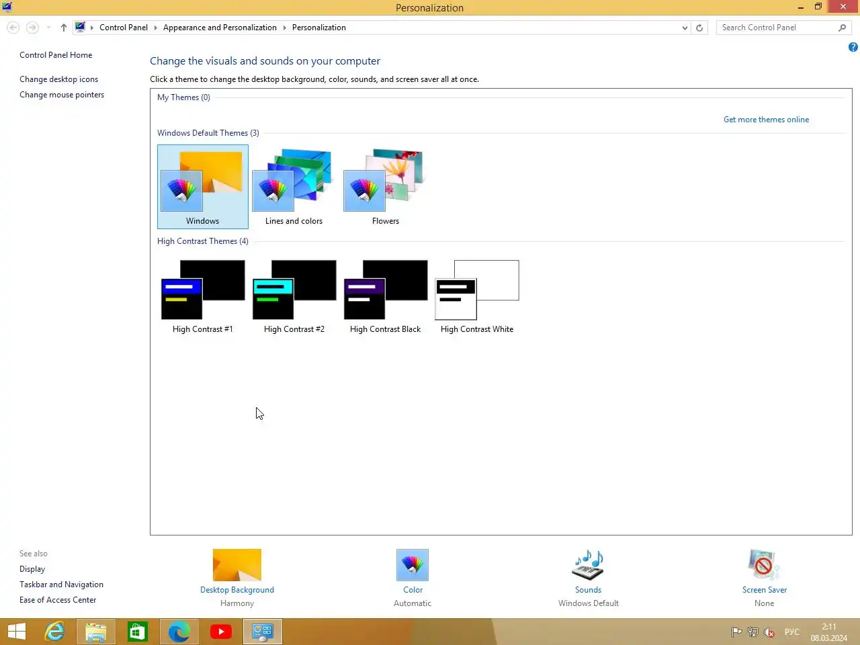Open File Explorer from taskbar

click(96, 632)
